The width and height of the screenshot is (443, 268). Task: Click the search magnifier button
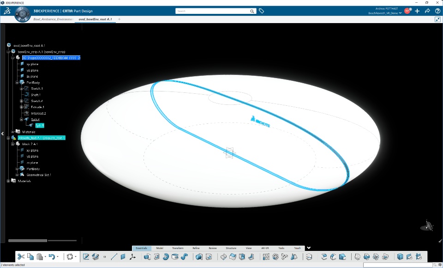click(x=252, y=11)
